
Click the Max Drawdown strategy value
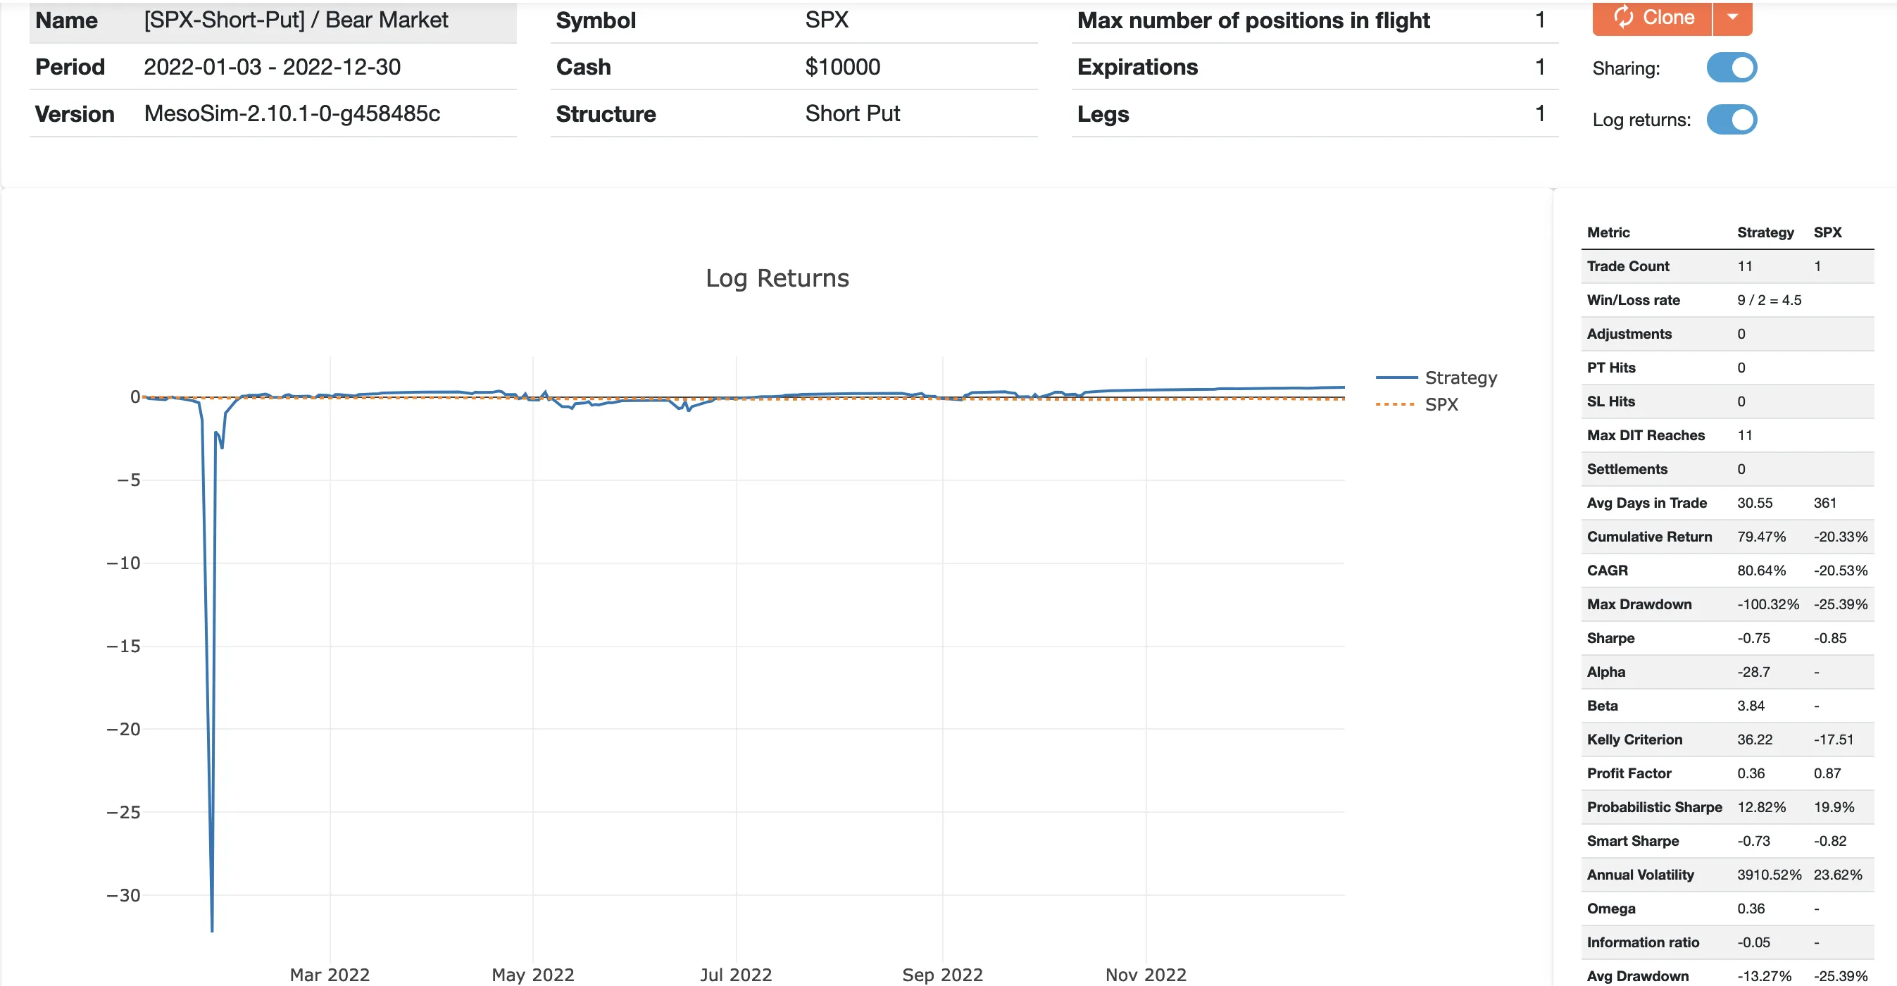(1768, 604)
